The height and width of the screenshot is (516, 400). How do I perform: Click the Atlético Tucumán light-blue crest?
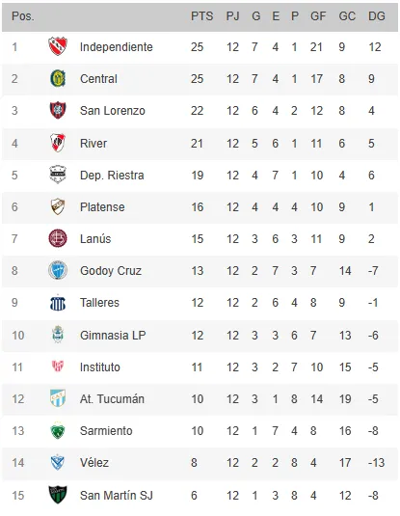click(x=58, y=398)
